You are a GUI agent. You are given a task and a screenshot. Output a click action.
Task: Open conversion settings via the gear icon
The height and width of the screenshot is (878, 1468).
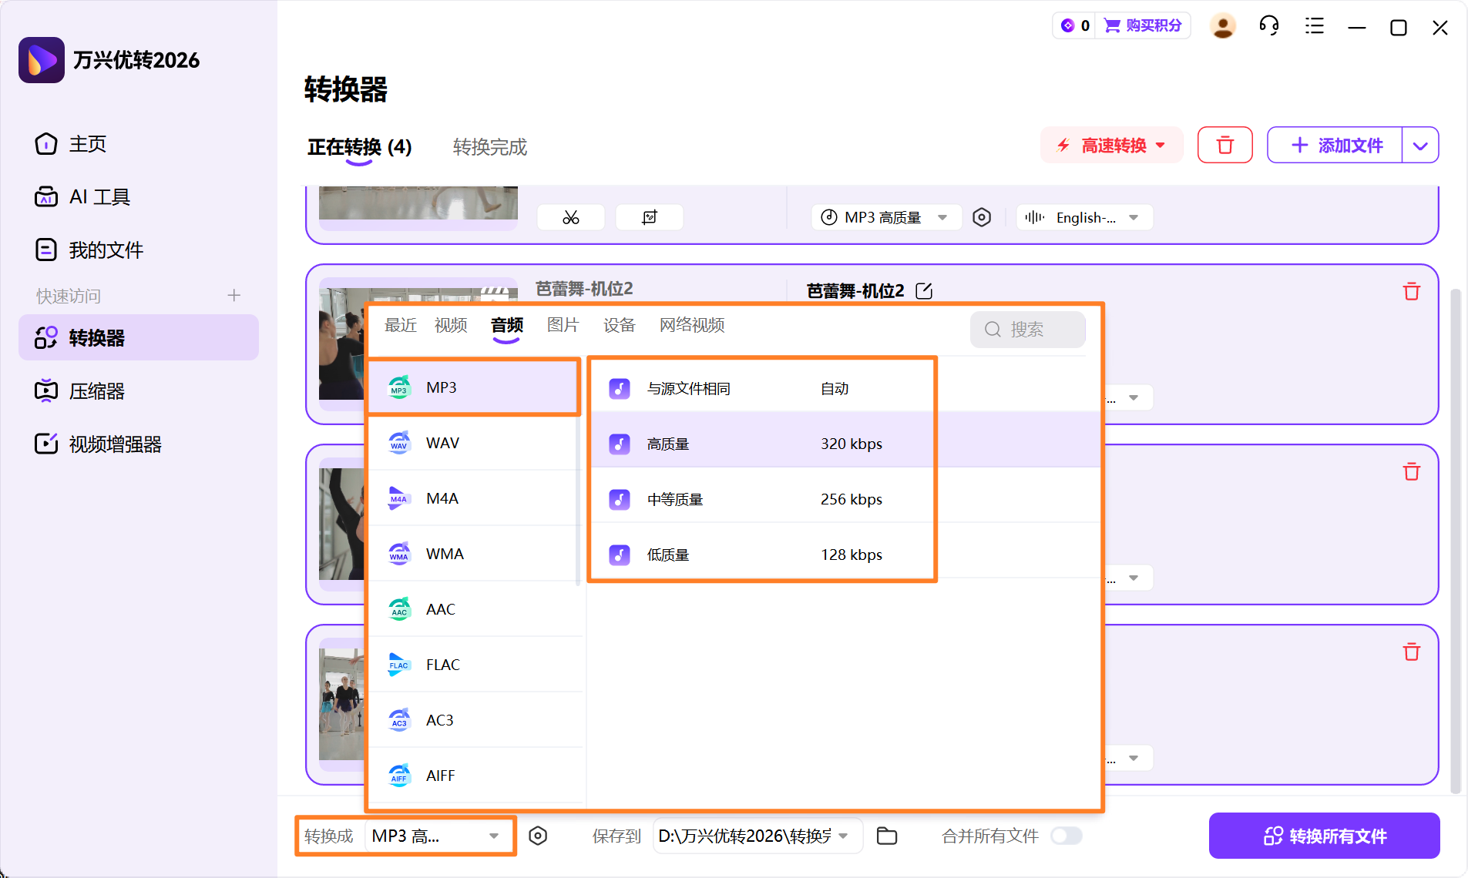point(539,836)
